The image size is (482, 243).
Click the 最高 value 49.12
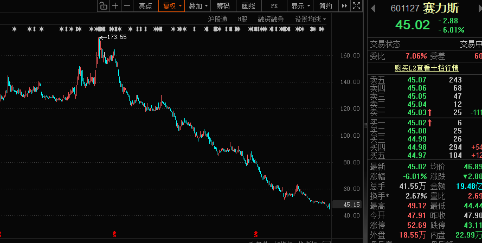[417, 206]
